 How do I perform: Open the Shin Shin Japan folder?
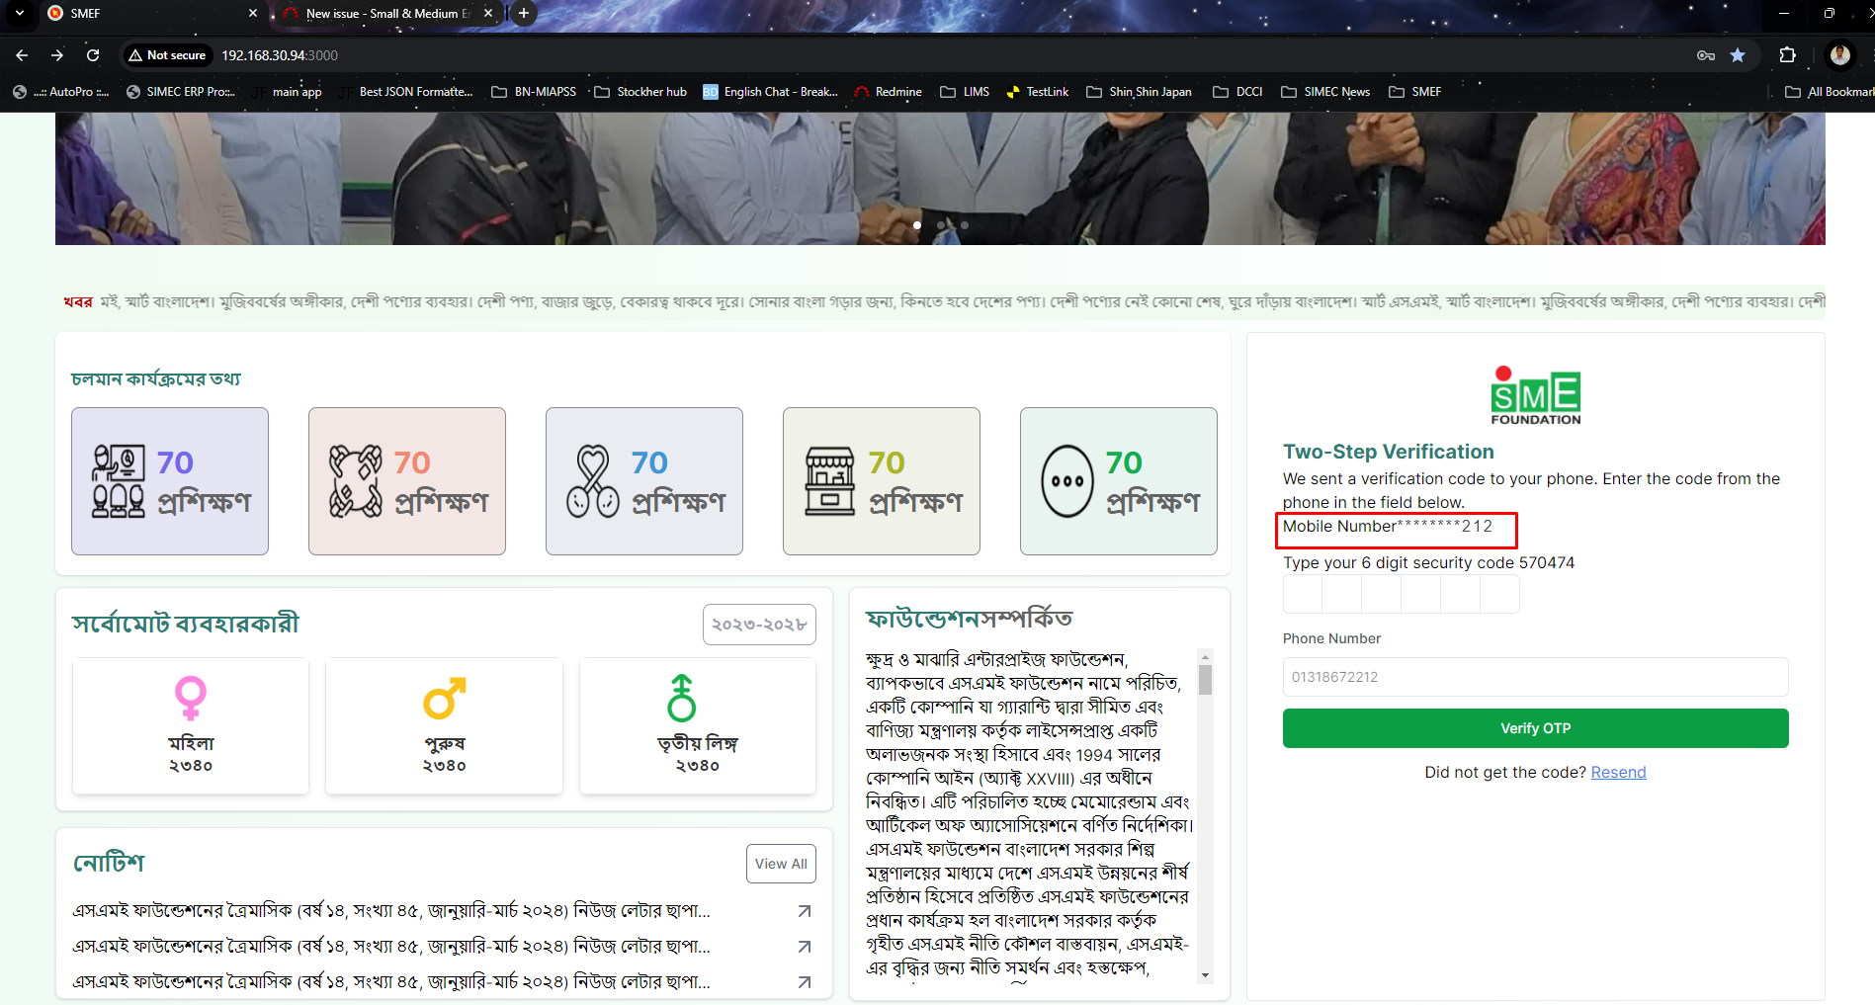pyautogui.click(x=1139, y=92)
